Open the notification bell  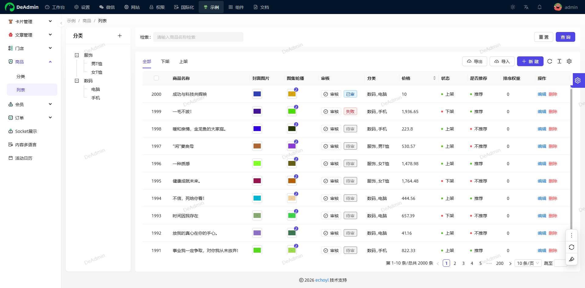click(540, 7)
